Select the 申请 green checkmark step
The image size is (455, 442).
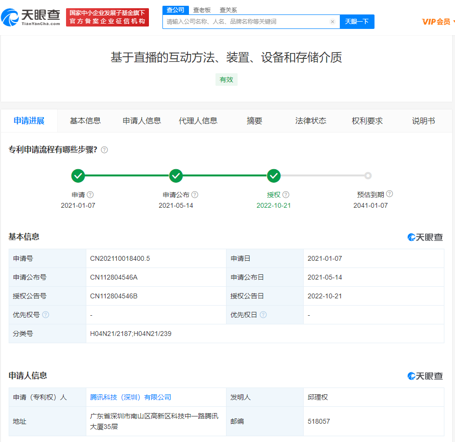(x=78, y=175)
